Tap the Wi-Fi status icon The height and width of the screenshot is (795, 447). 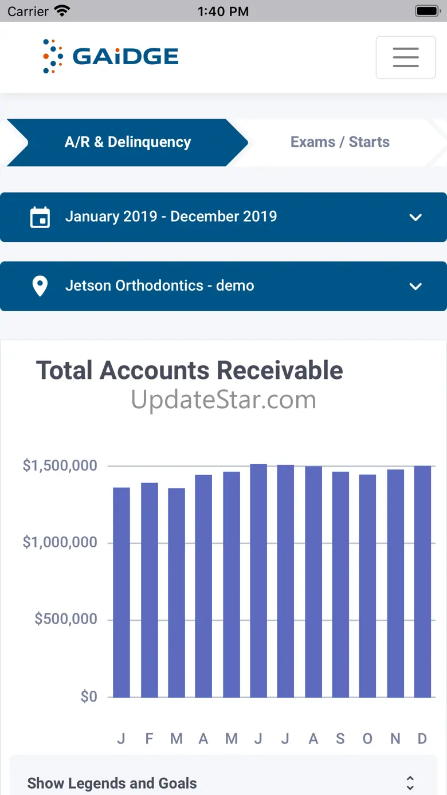(61, 11)
